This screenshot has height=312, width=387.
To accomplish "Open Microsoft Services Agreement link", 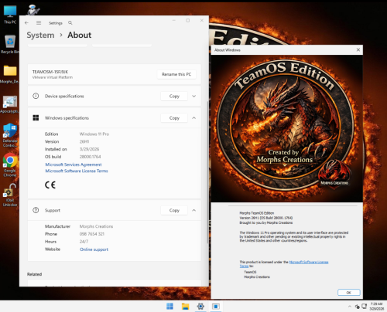I will click(x=74, y=164).
